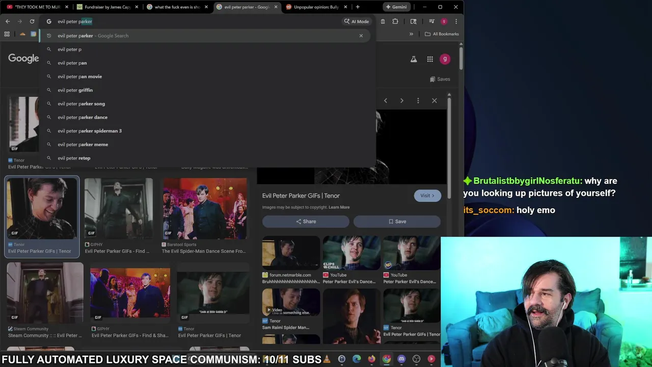Open Microsoft Edge from taskbar

357,359
